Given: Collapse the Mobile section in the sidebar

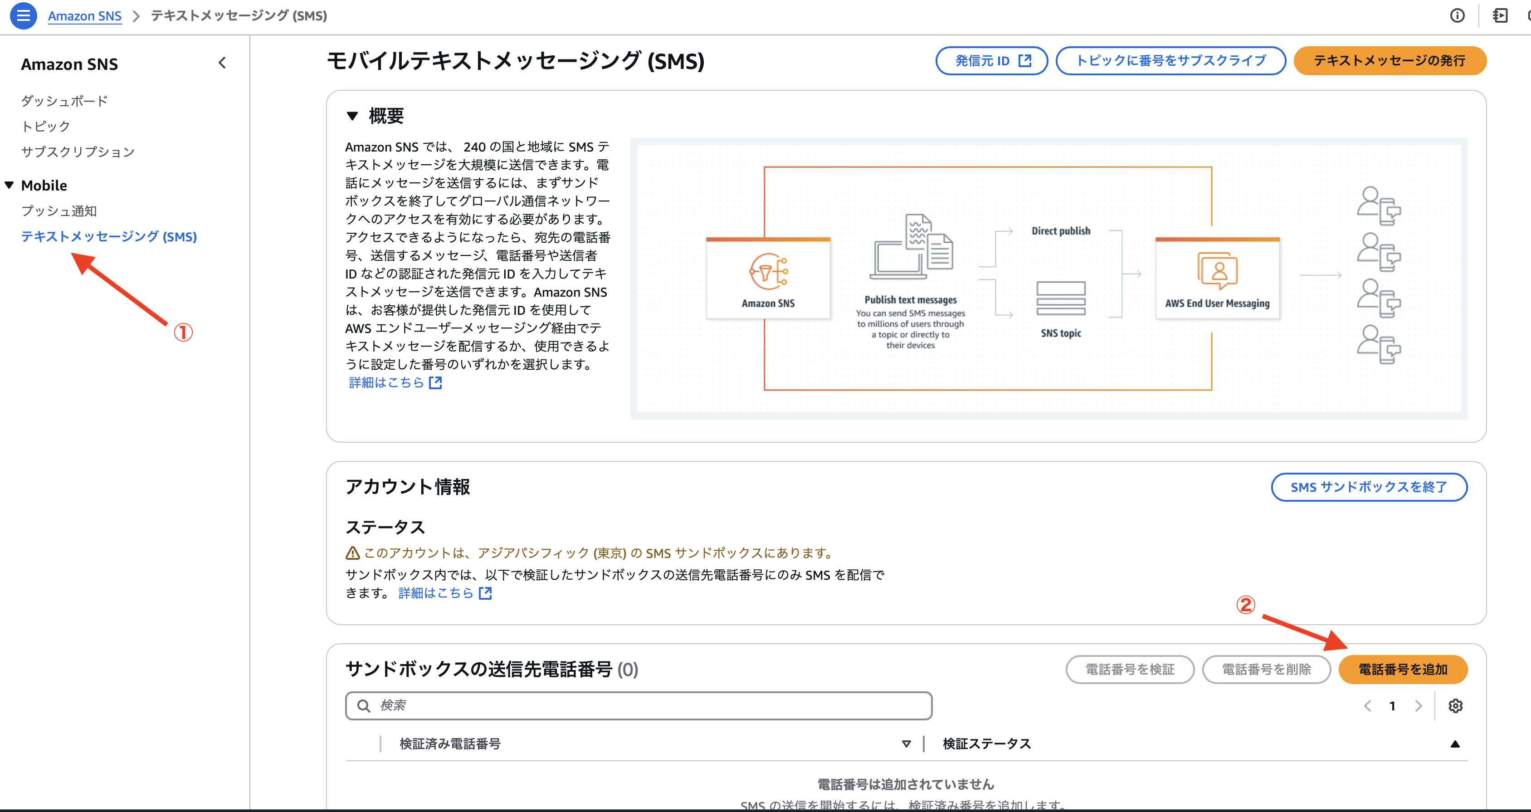Looking at the screenshot, I should (x=9, y=185).
